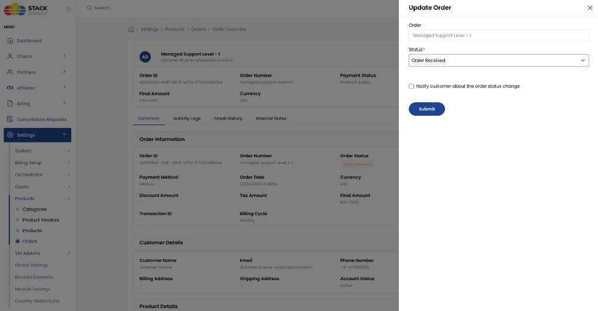
Task: Click the customer email address value
Action: (x=276, y=267)
